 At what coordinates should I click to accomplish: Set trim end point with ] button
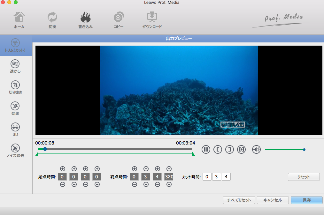(x=229, y=149)
